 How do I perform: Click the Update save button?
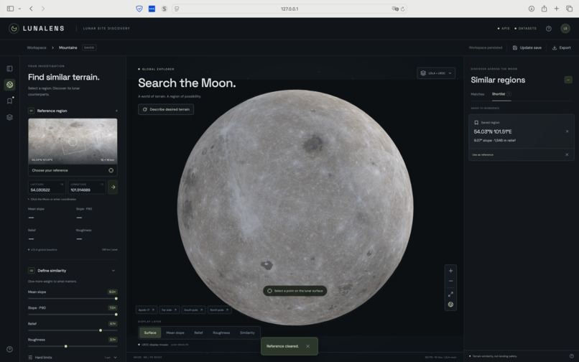(527, 47)
